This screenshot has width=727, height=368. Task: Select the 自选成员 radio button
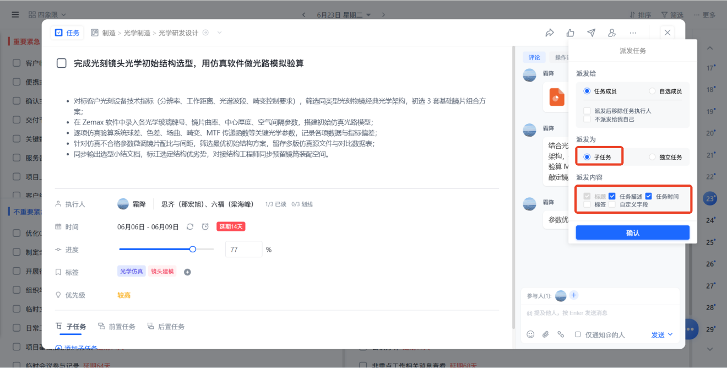pyautogui.click(x=653, y=91)
